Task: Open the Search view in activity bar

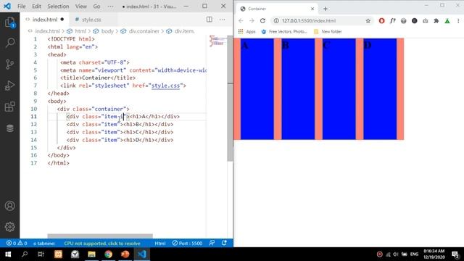Action: (9, 43)
